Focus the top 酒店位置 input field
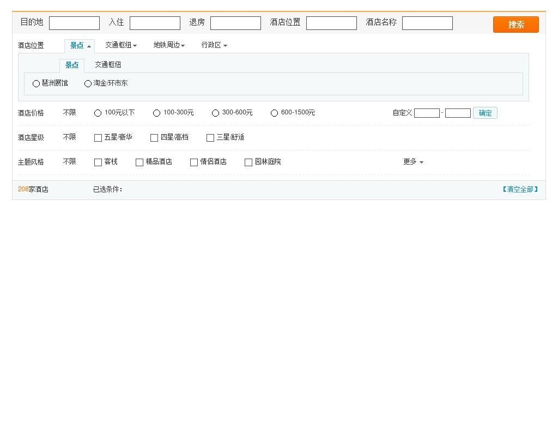Screen dimensions: 558x436 click(x=331, y=23)
